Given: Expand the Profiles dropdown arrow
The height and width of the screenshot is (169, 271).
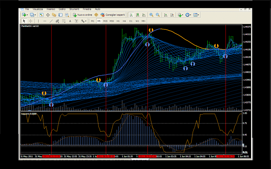Looking at the screenshot, I should (35, 15).
